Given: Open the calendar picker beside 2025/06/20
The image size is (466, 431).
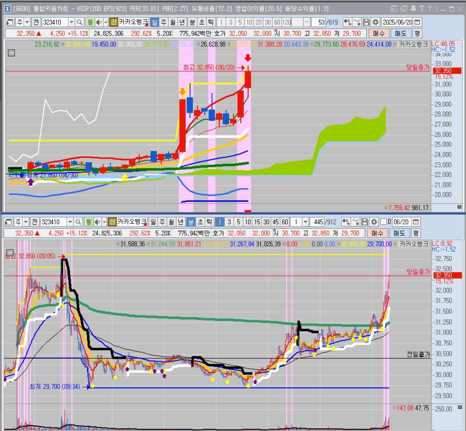Looking at the screenshot, I should pyautogui.click(x=418, y=22).
